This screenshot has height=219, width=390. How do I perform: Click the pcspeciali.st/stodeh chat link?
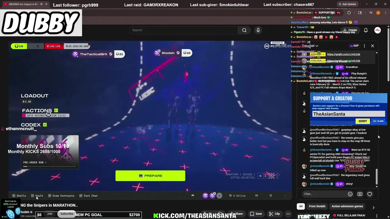point(340,159)
